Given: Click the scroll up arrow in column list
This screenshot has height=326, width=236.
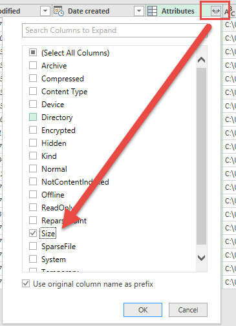Looking at the screenshot, I should (x=201, y=60).
